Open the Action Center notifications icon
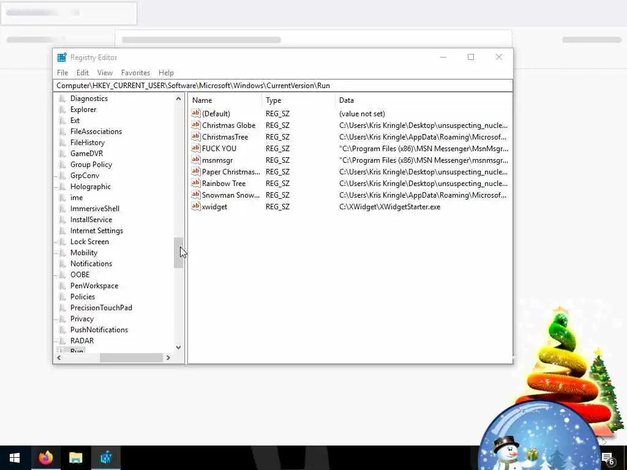Viewport: 627px width, 470px height. pyautogui.click(x=608, y=458)
